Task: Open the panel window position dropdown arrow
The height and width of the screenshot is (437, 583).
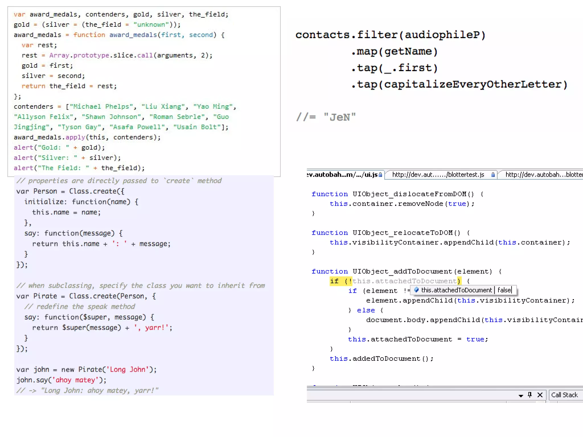Action: (521, 395)
